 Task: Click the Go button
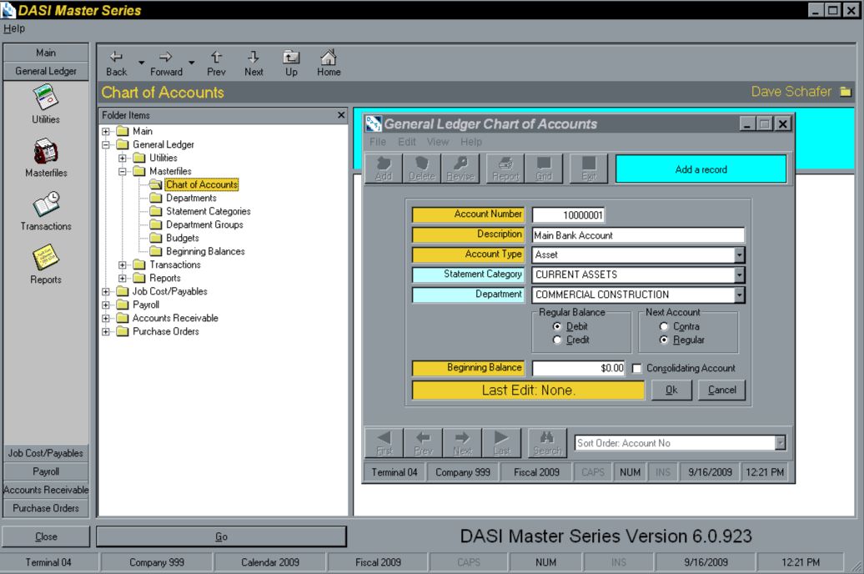[222, 536]
